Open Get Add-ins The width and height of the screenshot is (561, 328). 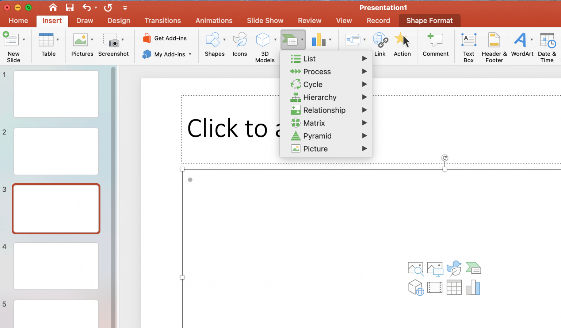tap(166, 38)
